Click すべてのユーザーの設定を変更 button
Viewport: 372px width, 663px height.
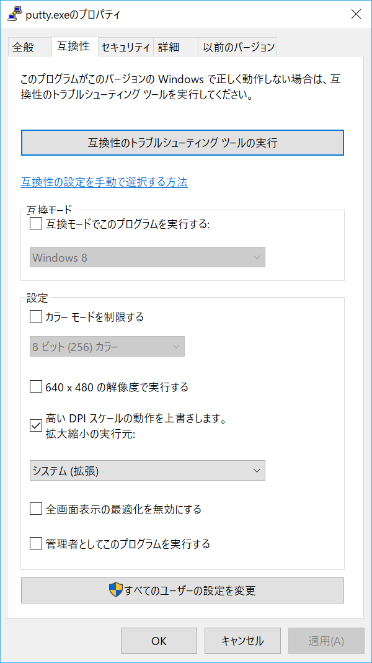(182, 590)
